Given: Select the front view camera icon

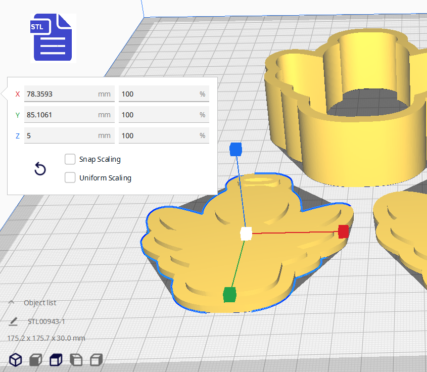Looking at the screenshot, I should pyautogui.click(x=35, y=360).
